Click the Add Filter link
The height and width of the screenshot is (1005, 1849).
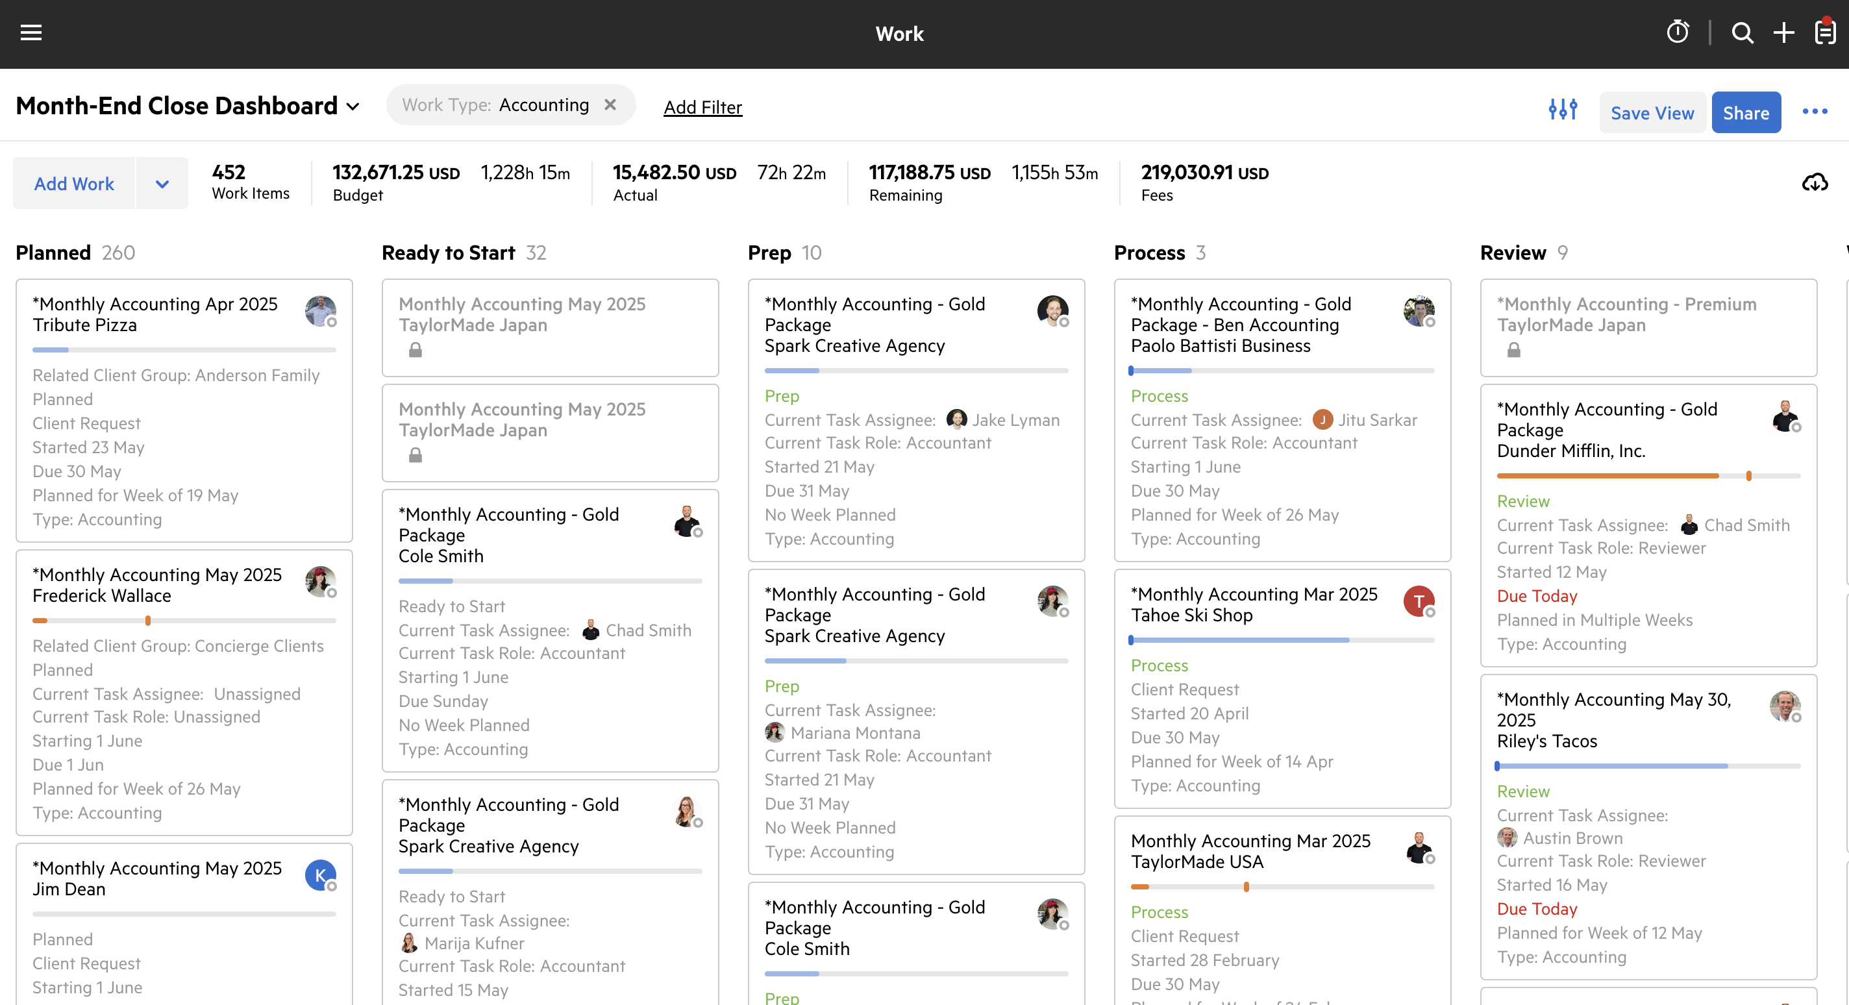(702, 108)
